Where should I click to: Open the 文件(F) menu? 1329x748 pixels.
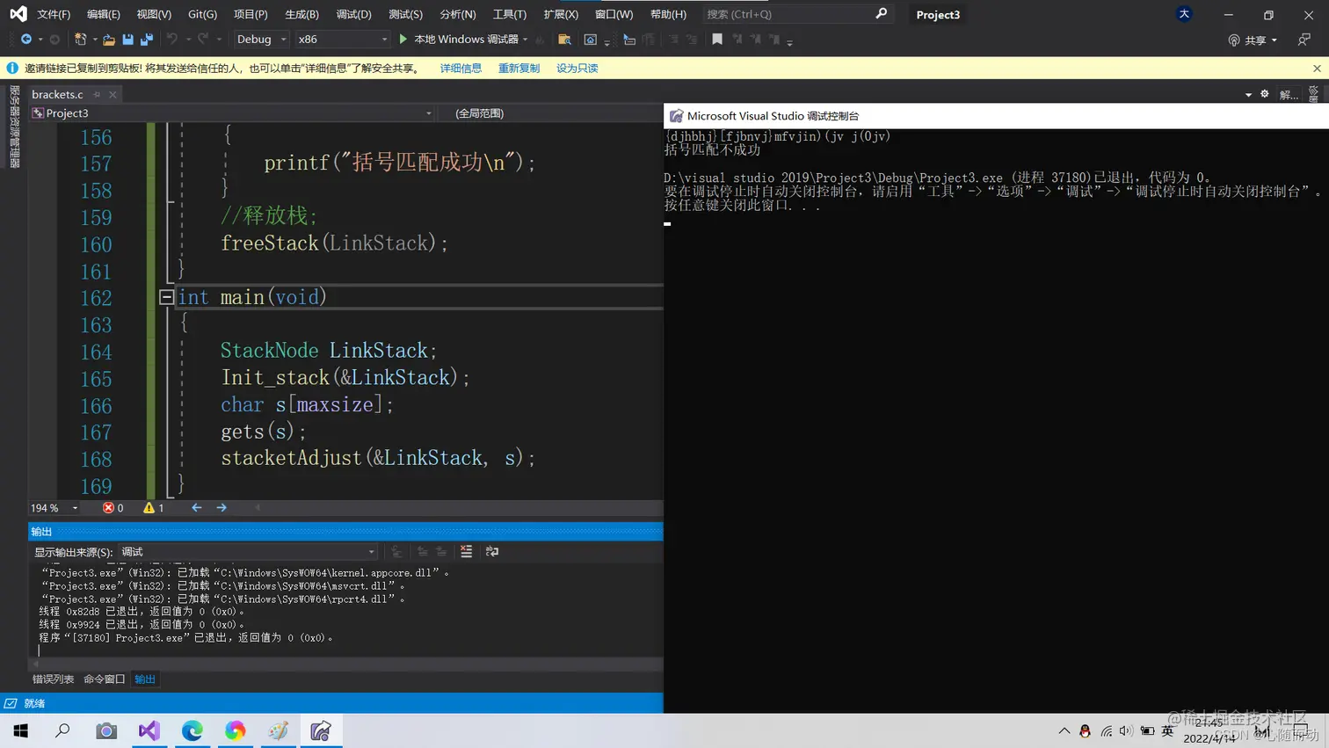tap(54, 14)
